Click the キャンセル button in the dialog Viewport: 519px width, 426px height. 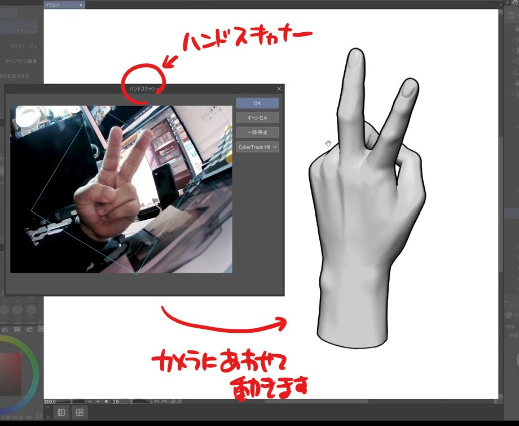click(x=257, y=118)
